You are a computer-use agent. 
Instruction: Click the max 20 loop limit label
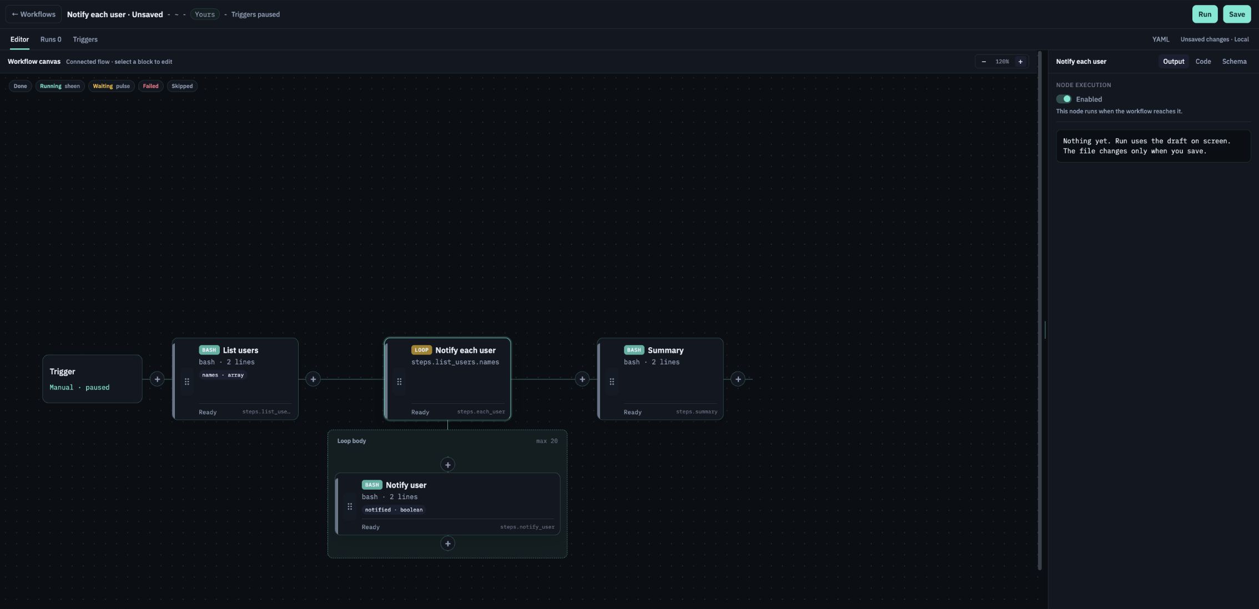coord(547,441)
